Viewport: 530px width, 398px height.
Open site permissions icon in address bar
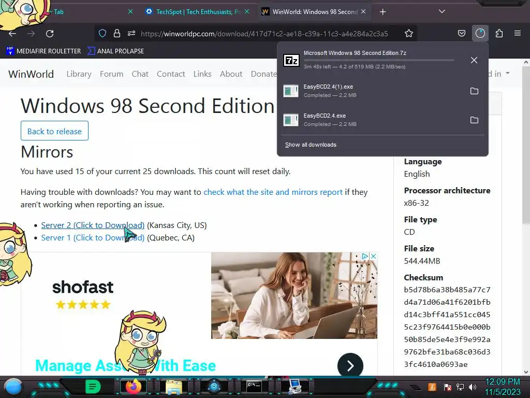click(x=131, y=33)
